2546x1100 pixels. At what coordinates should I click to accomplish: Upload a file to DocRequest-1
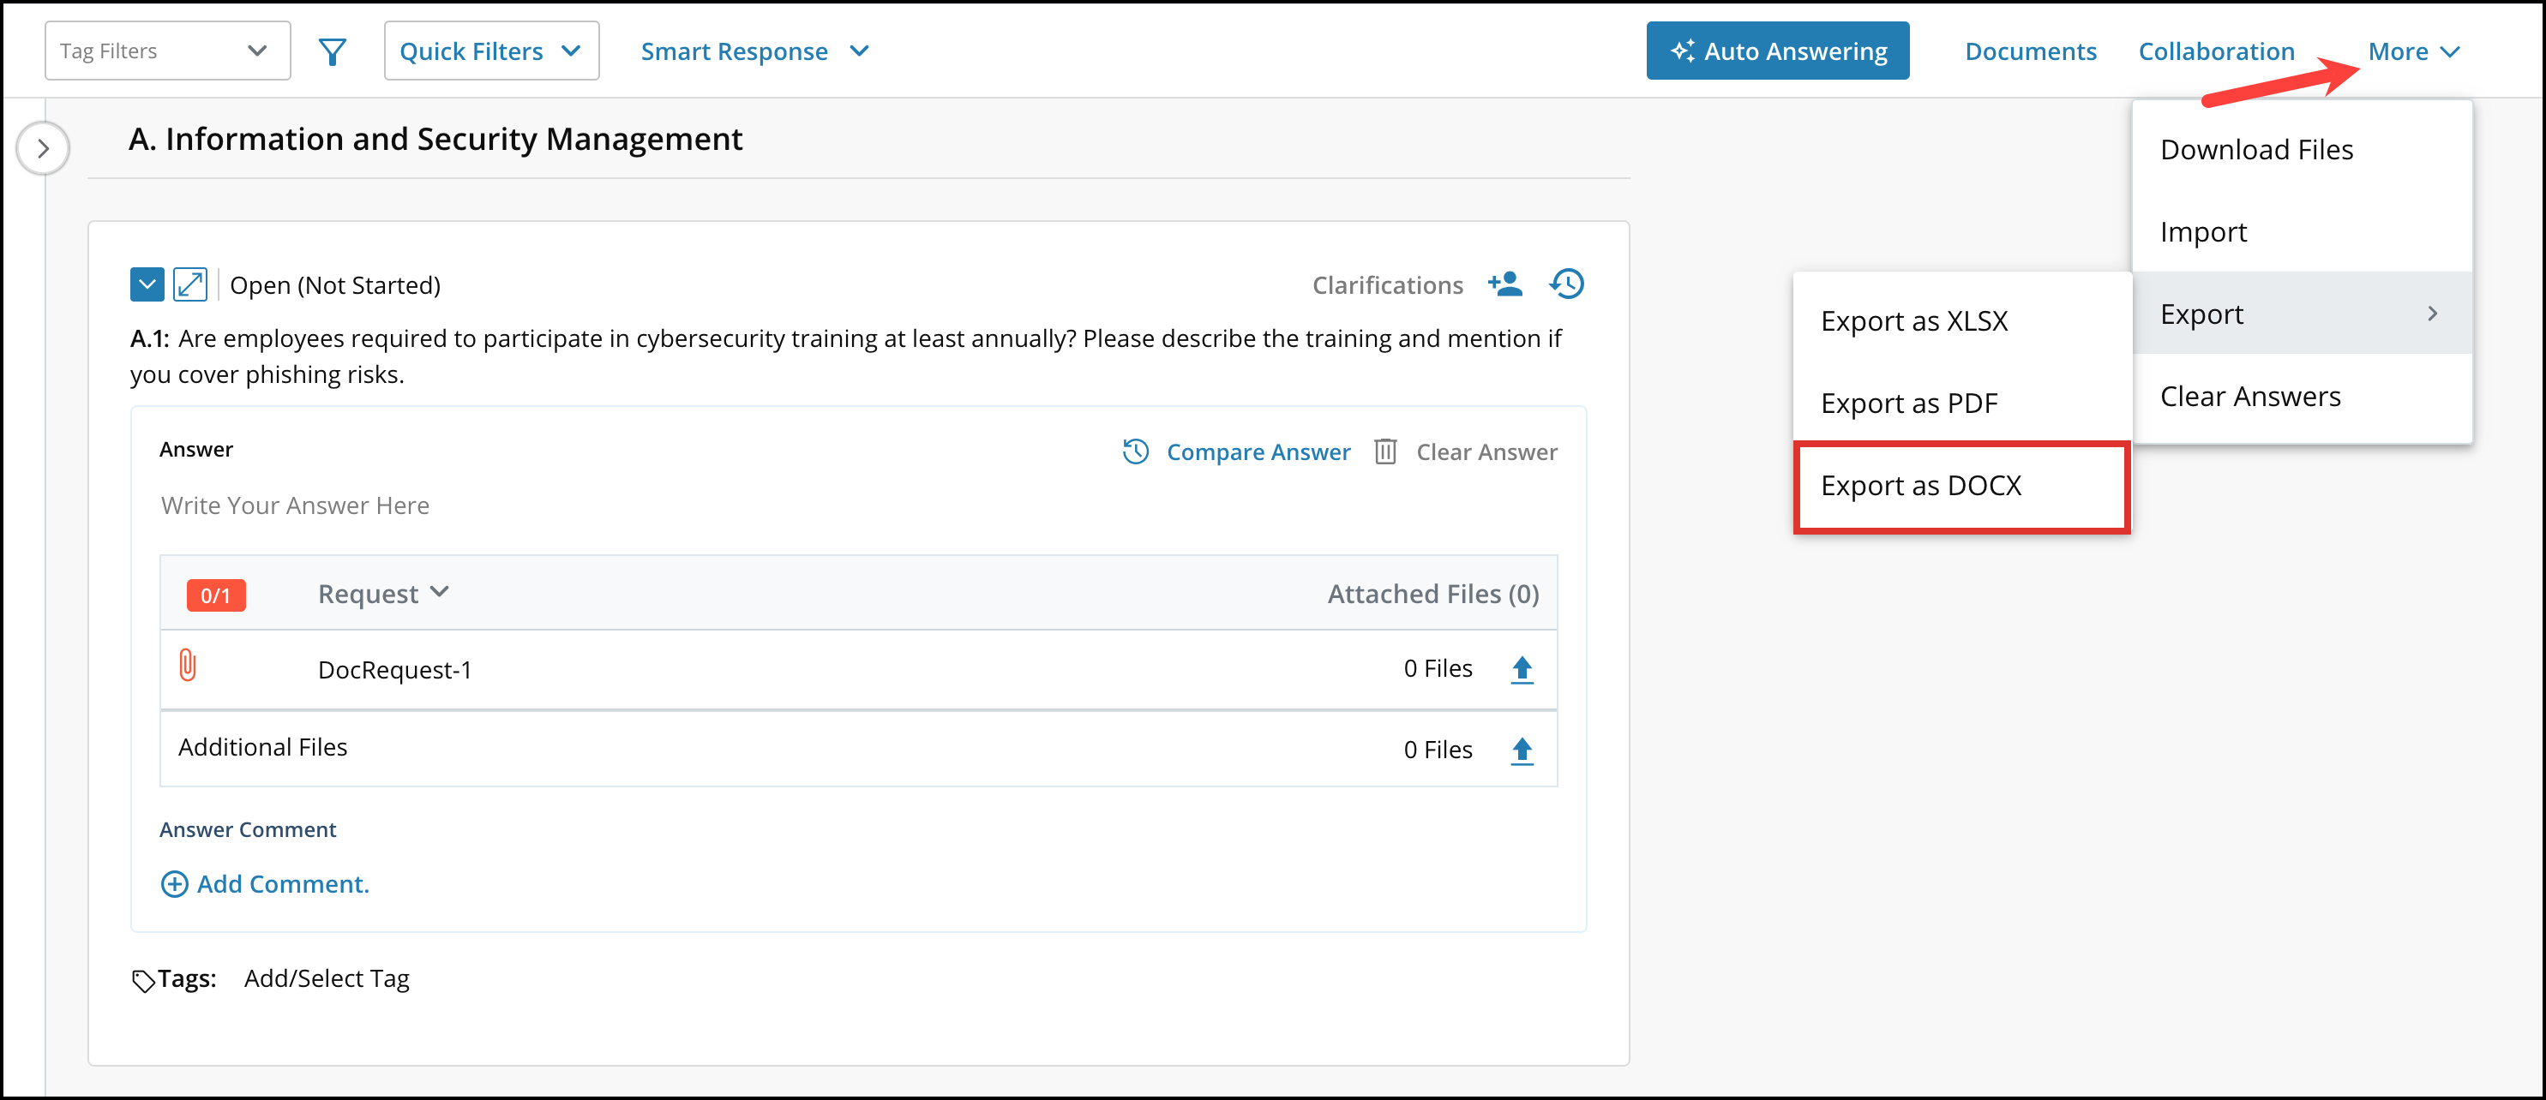coord(1522,667)
